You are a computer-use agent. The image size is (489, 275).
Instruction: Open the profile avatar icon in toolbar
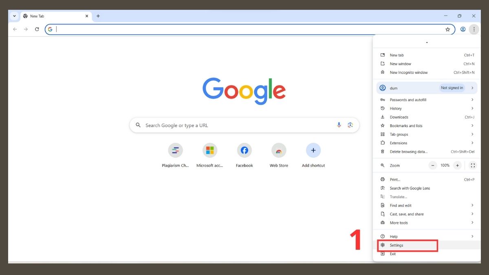[x=463, y=29]
